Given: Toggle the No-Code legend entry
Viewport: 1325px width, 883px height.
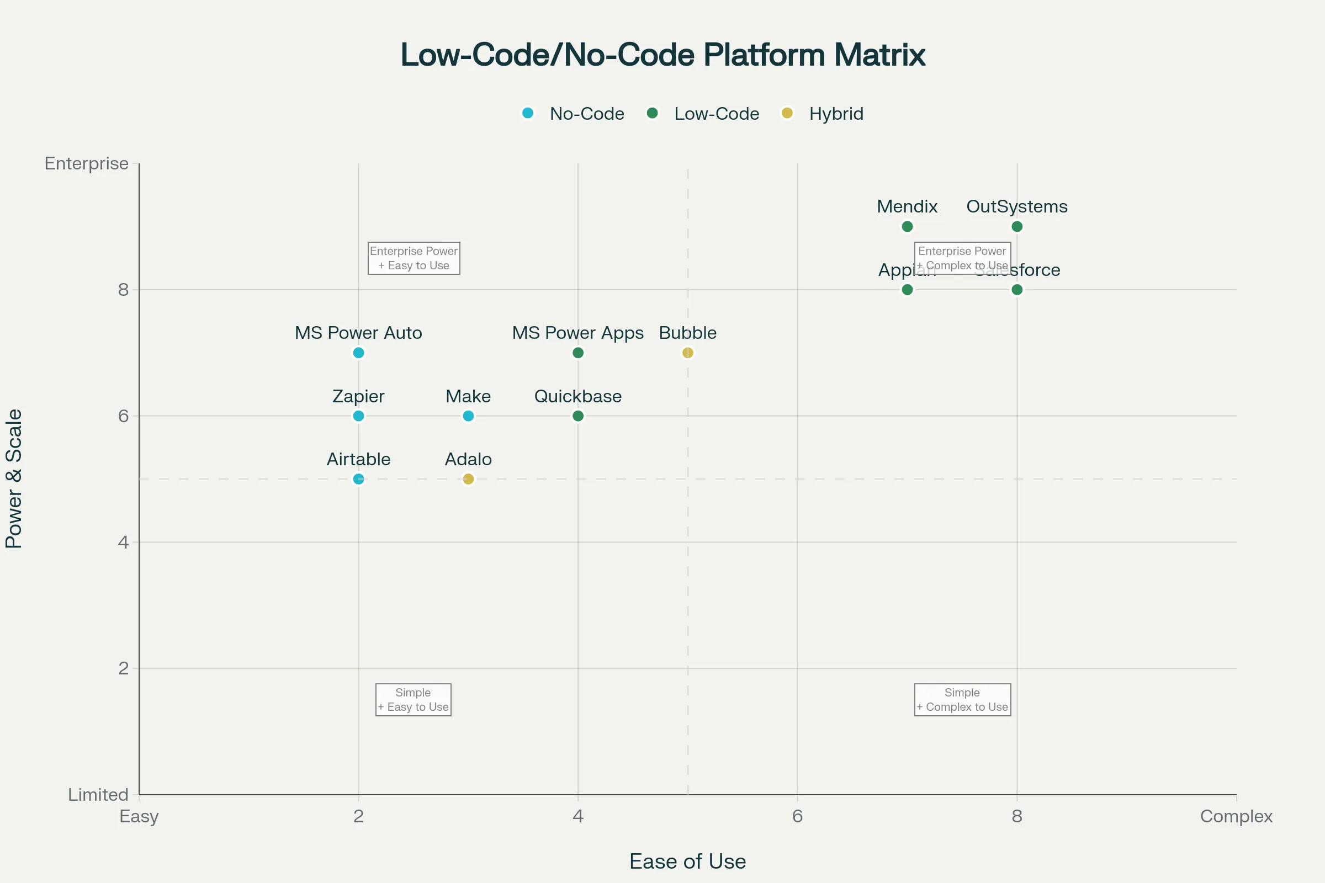Looking at the screenshot, I should point(571,113).
